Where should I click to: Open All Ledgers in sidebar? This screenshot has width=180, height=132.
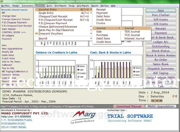pyautogui.click(x=8, y=35)
